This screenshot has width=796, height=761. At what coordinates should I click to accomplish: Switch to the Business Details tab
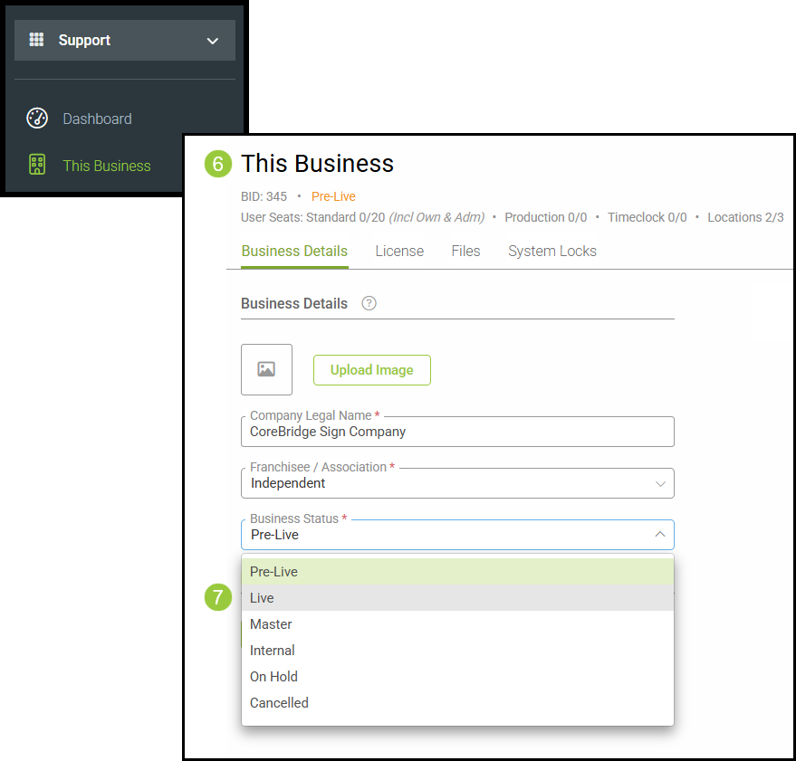click(x=294, y=252)
